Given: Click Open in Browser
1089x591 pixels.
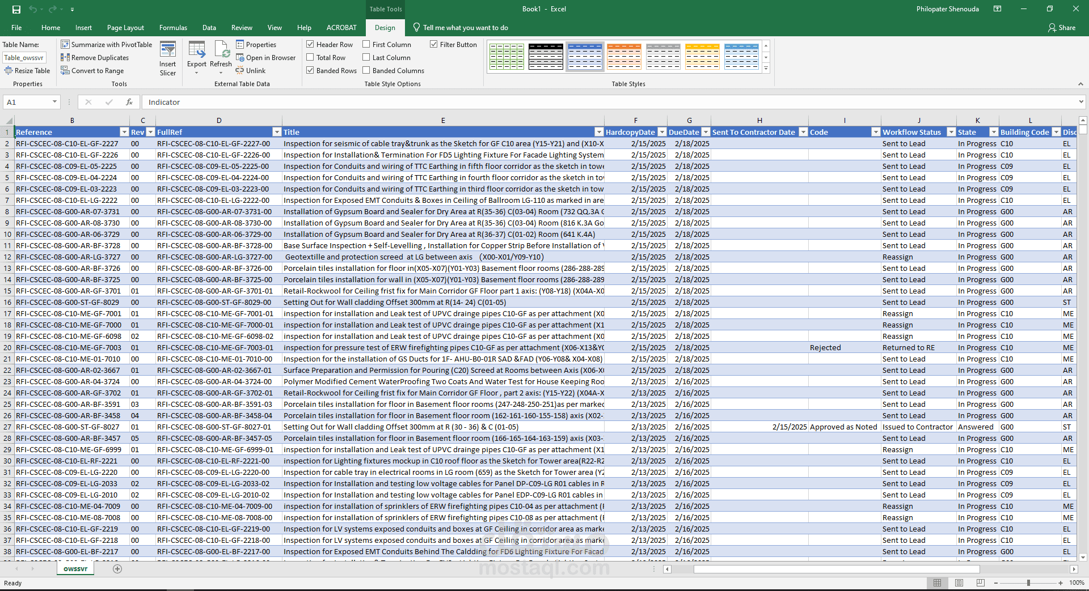Looking at the screenshot, I should pos(266,57).
